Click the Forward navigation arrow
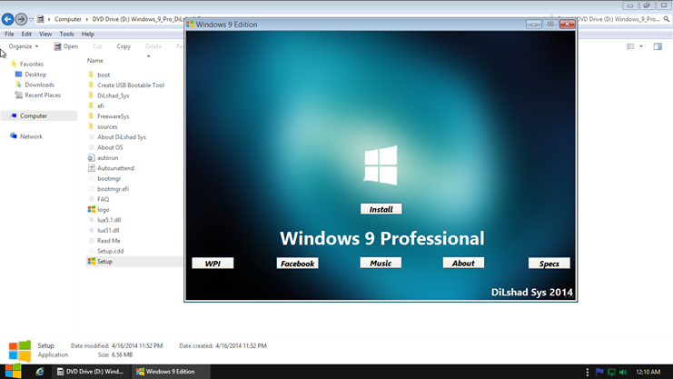The height and width of the screenshot is (379, 673). click(21, 19)
